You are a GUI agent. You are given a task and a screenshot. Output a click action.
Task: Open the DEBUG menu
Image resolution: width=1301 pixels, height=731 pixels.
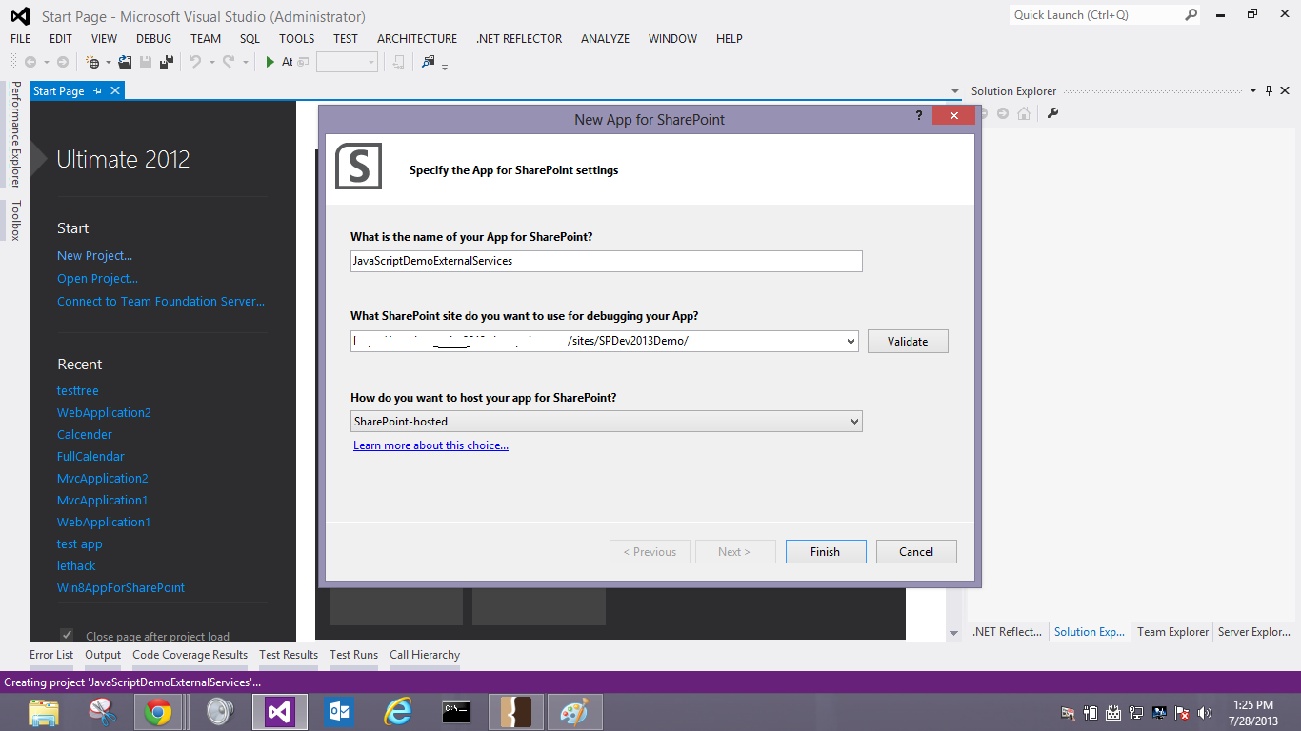(154, 39)
